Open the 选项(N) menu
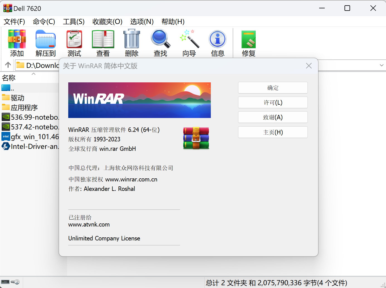The width and height of the screenshot is (386, 288). tap(142, 22)
